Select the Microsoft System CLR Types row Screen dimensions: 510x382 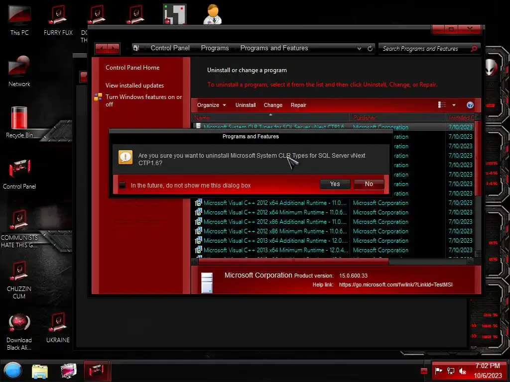tap(334, 127)
